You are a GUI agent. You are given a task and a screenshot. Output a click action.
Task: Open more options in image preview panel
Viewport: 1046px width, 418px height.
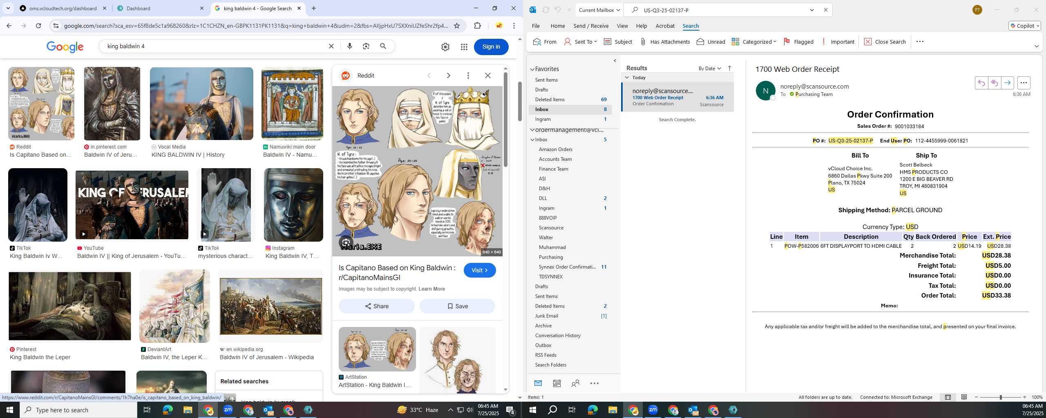(468, 76)
